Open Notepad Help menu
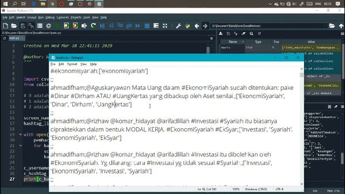 [x=93, y=64]
